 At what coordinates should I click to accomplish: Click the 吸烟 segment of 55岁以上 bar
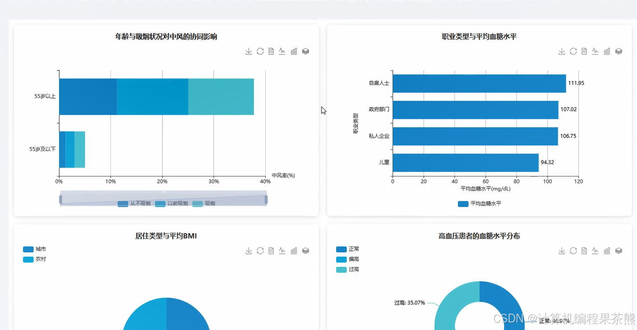pos(221,96)
